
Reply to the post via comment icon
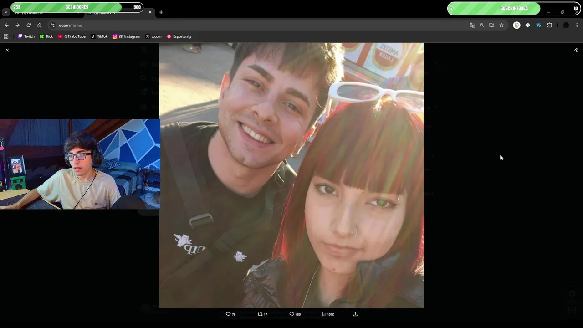point(231,314)
